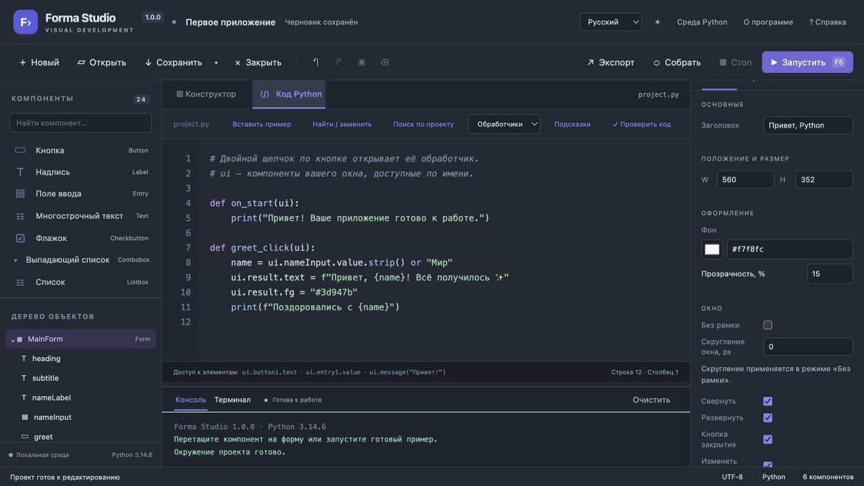Image resolution: width=864 pixels, height=486 pixels.
Task: Open the Русский language dropdown
Action: point(611,22)
